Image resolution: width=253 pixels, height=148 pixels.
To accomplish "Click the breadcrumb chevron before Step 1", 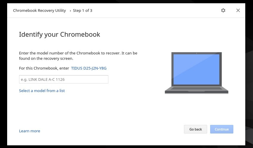I will (x=70, y=11).
